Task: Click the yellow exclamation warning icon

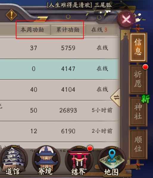Action: point(11,15)
